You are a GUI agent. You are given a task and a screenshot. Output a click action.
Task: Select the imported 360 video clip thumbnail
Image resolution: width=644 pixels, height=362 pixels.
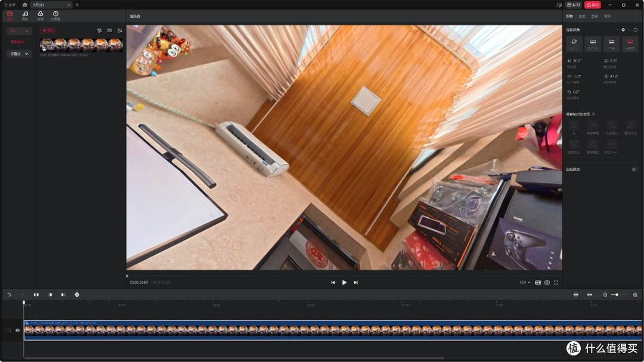pos(81,45)
